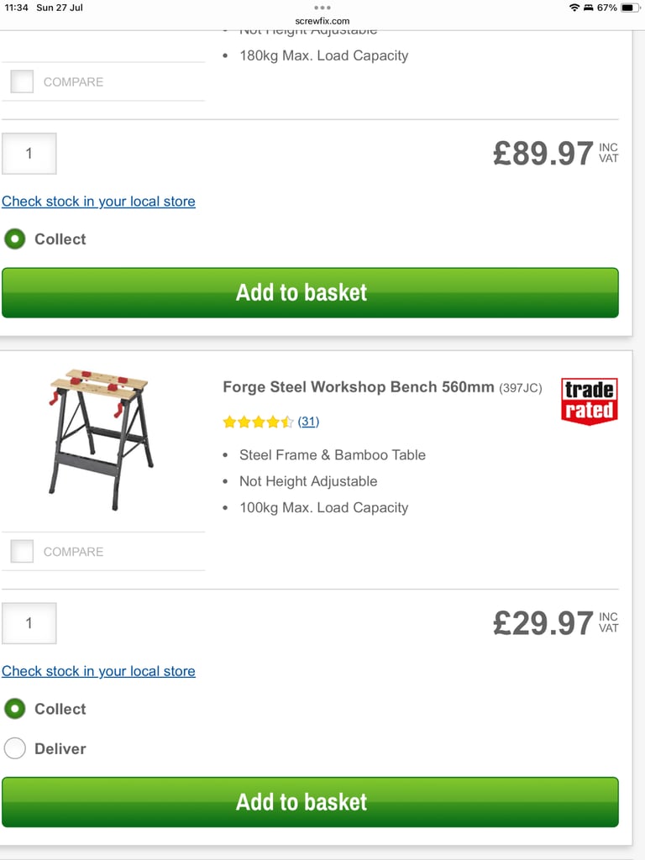The width and height of the screenshot is (645, 860).
Task: Focus quantity field for the £29.97 bench
Action: (x=29, y=623)
